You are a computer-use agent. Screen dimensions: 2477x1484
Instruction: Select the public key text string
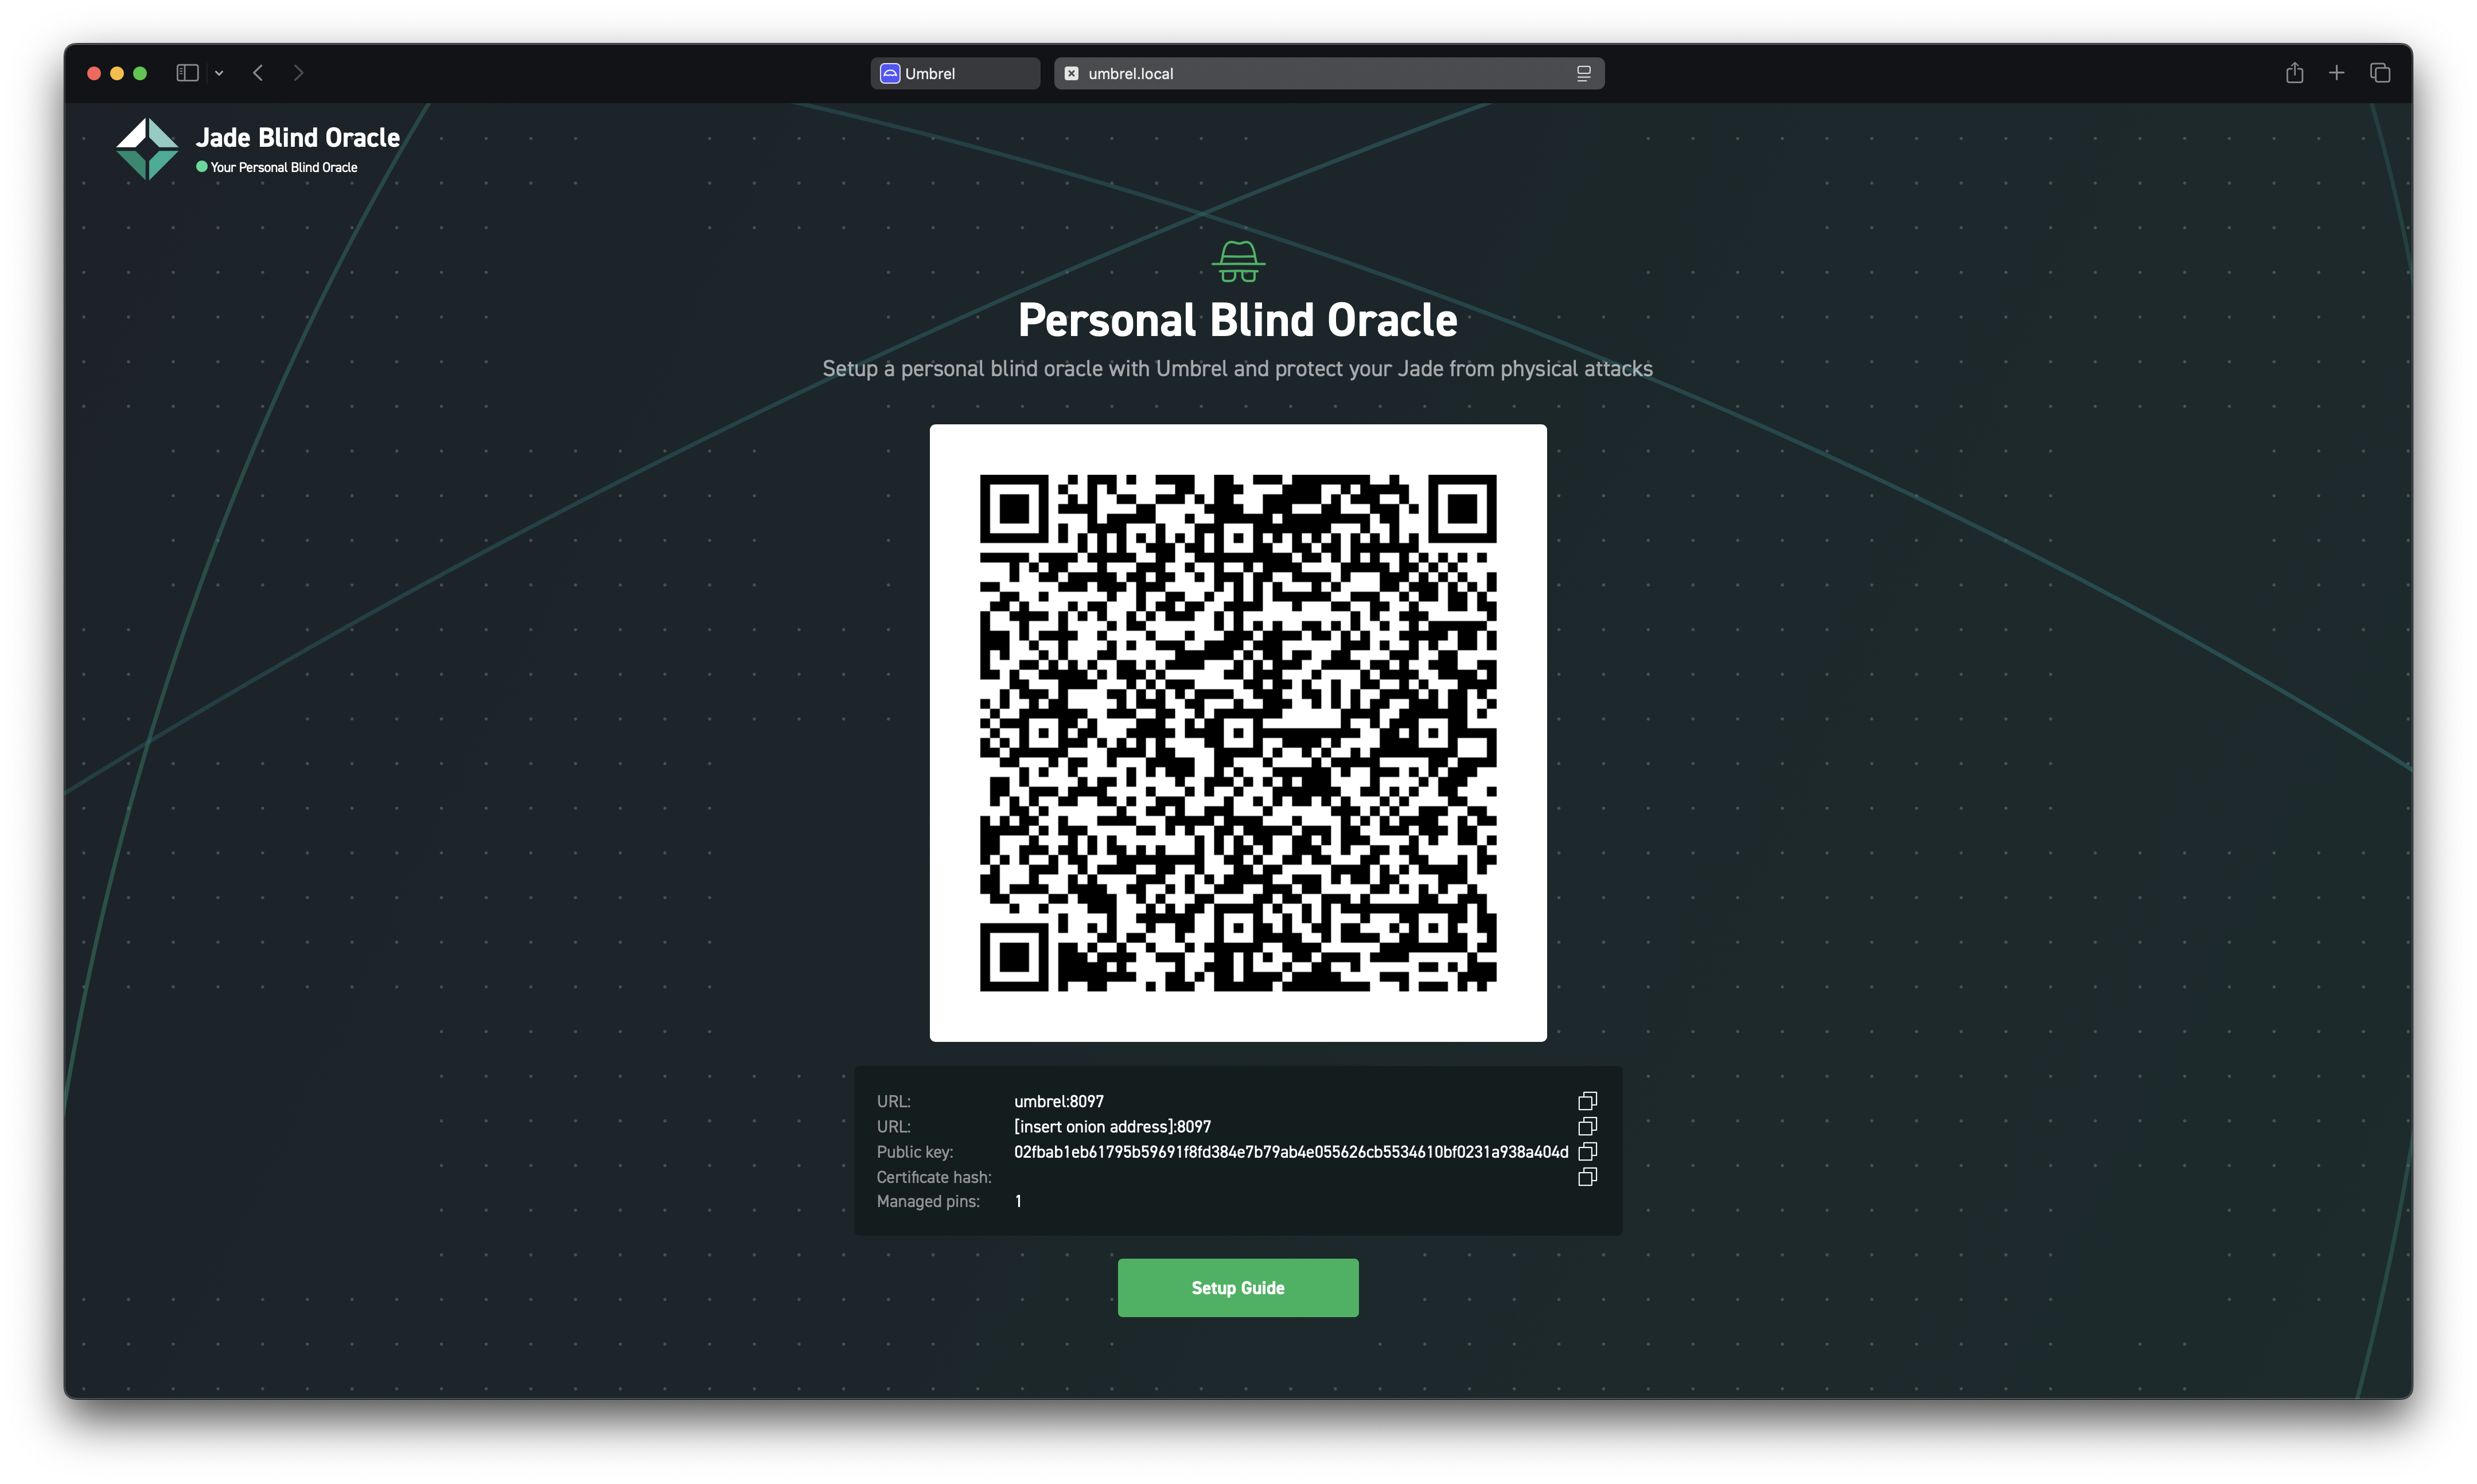(1291, 1152)
